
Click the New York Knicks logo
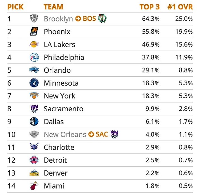pos(34,96)
